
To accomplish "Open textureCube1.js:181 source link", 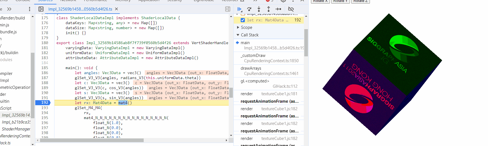I will click(x=279, y=94).
